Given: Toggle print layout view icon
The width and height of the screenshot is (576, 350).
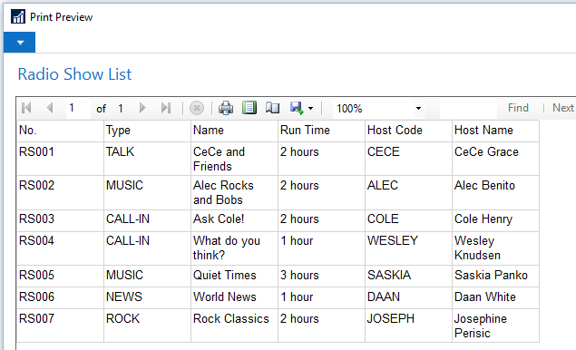Looking at the screenshot, I should click(249, 108).
